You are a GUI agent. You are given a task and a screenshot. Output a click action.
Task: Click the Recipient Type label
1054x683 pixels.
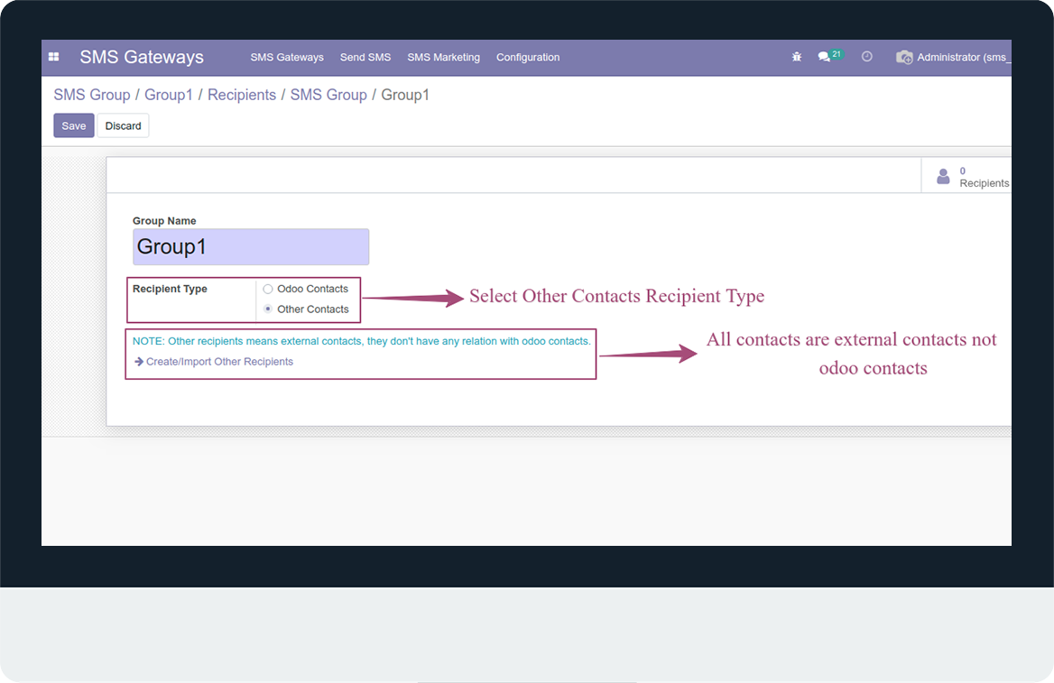tap(170, 289)
